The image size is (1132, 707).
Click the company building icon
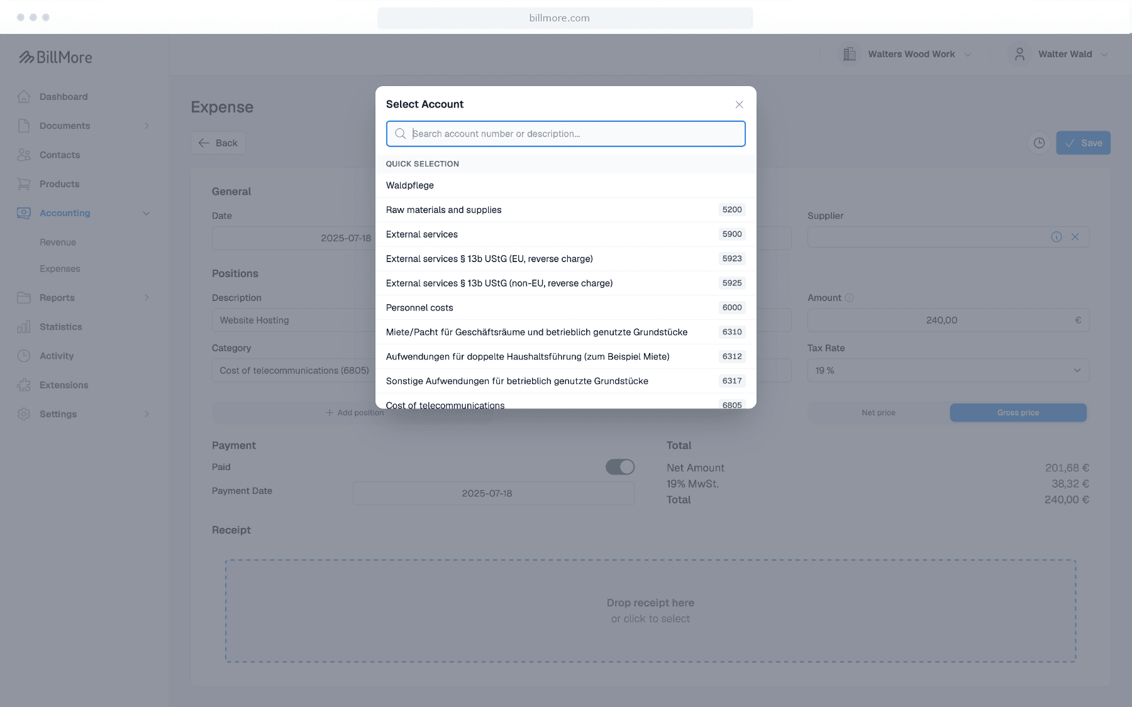tap(850, 54)
